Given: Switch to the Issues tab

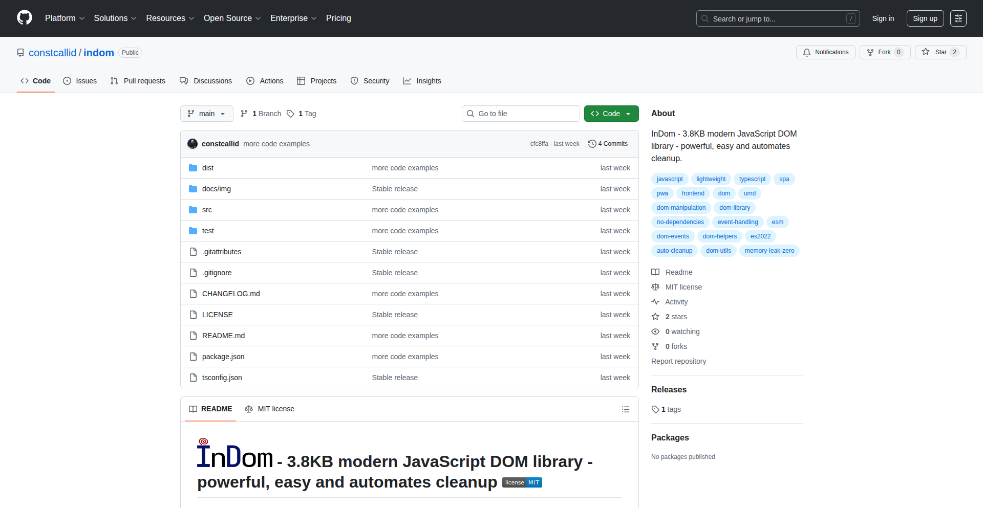Looking at the screenshot, I should pyautogui.click(x=80, y=81).
